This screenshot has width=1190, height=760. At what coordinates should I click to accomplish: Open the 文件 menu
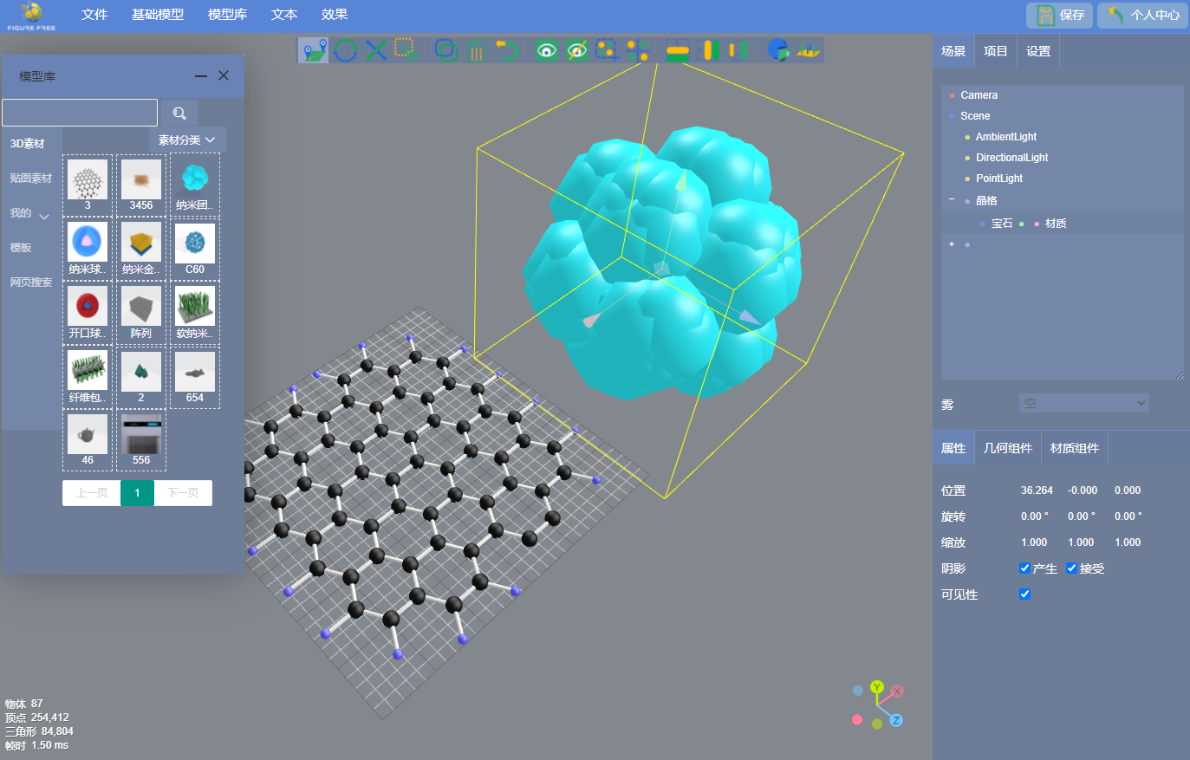(94, 15)
